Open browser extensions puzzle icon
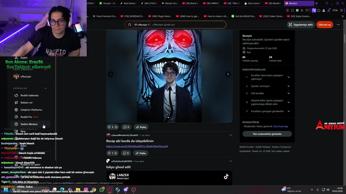Screen dimensions: 346x194 (x=319, y=10)
